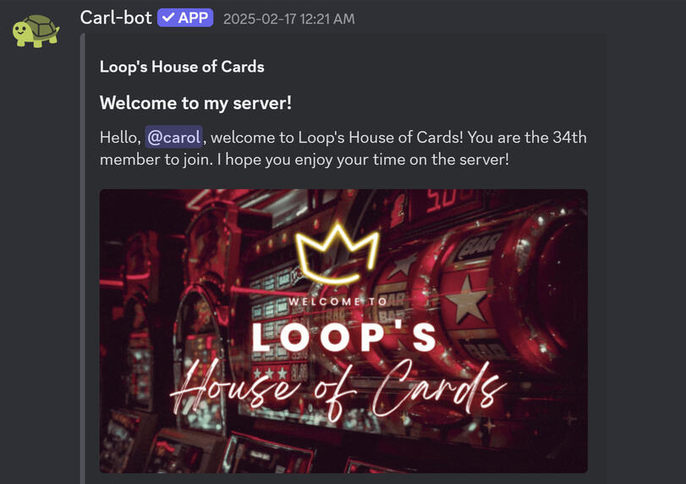Click the small star left of the big reel

(x=403, y=265)
